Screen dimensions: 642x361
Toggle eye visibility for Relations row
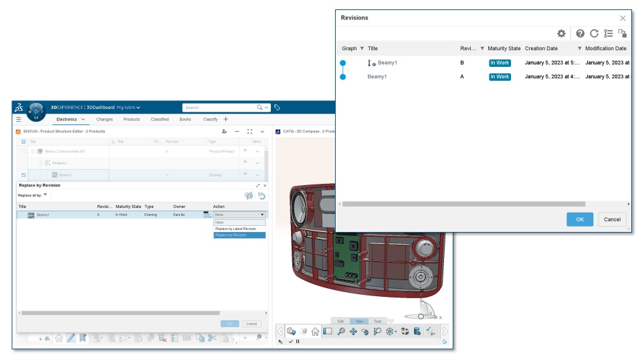click(245, 162)
